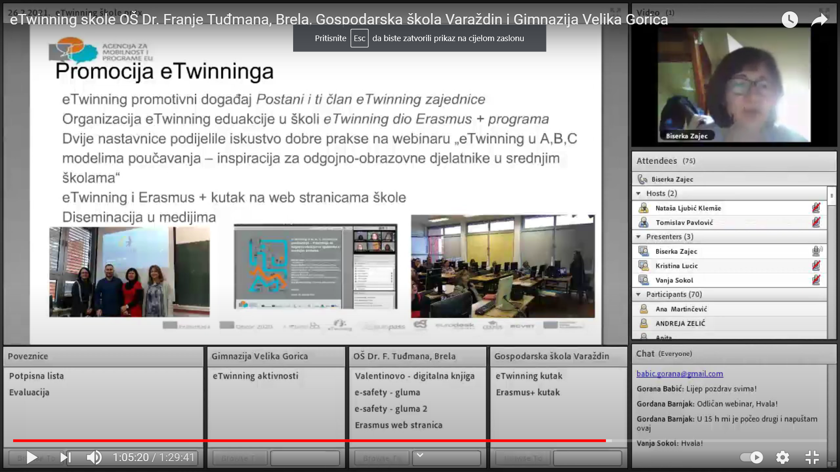Collapse the Presenters (3) group
Viewport: 840px width, 472px height.
click(x=638, y=236)
